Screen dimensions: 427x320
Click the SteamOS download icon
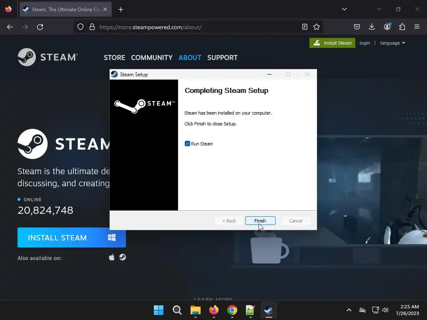[x=123, y=257]
